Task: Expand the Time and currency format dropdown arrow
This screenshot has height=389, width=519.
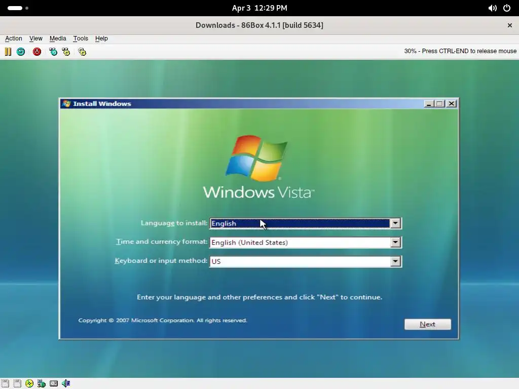Action: pos(395,243)
